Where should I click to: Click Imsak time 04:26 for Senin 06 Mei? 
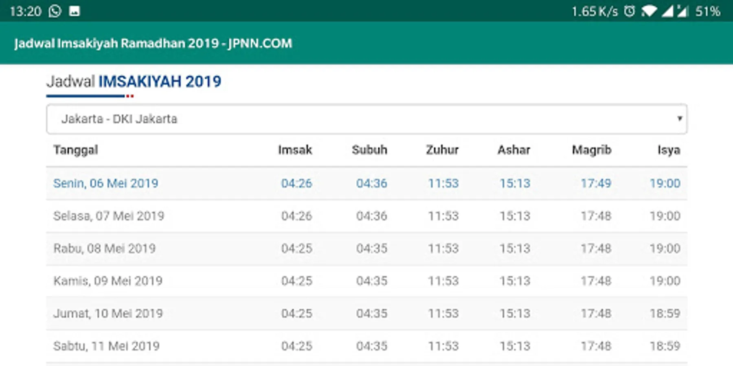tap(296, 183)
